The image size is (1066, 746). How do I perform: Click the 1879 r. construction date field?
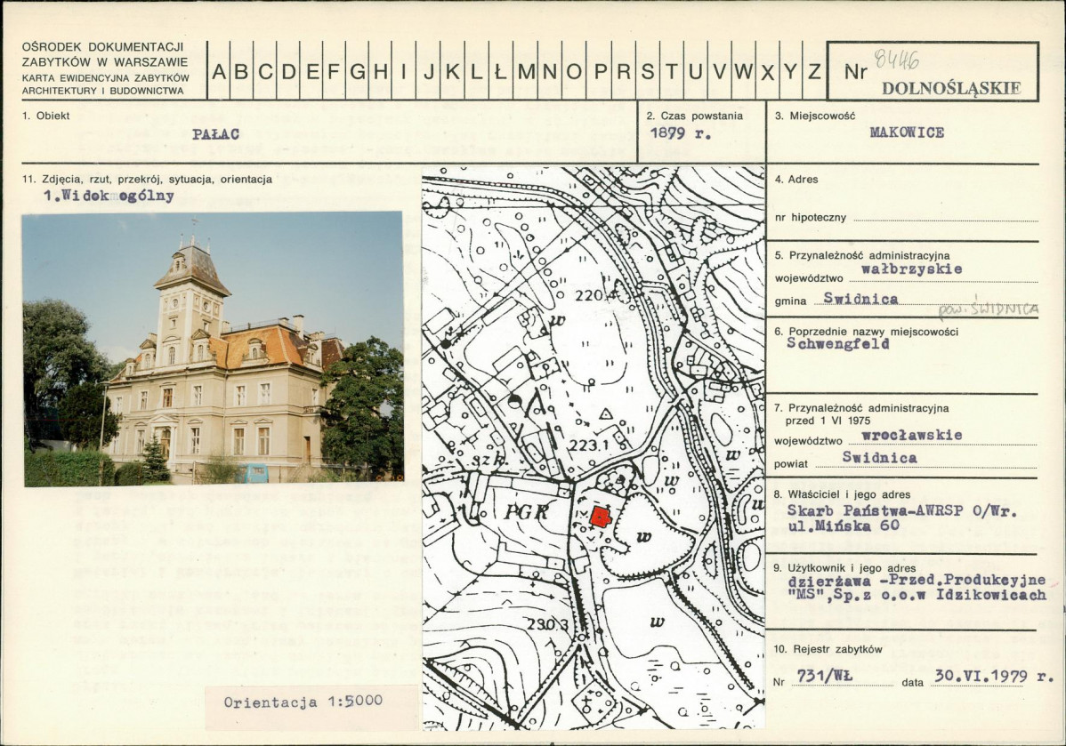[681, 133]
